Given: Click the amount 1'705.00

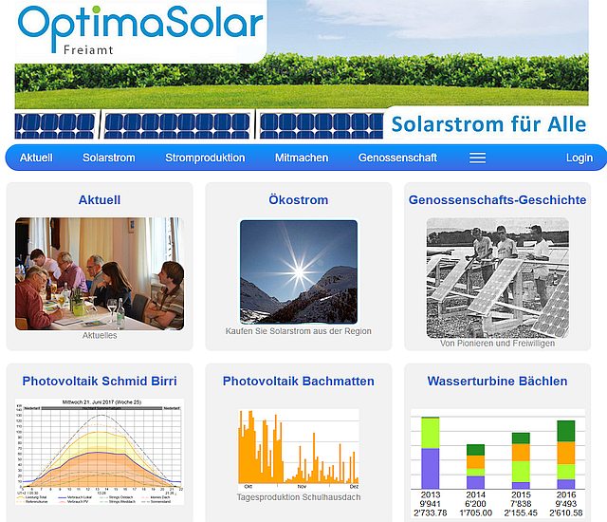Looking at the screenshot, I should click(475, 513).
